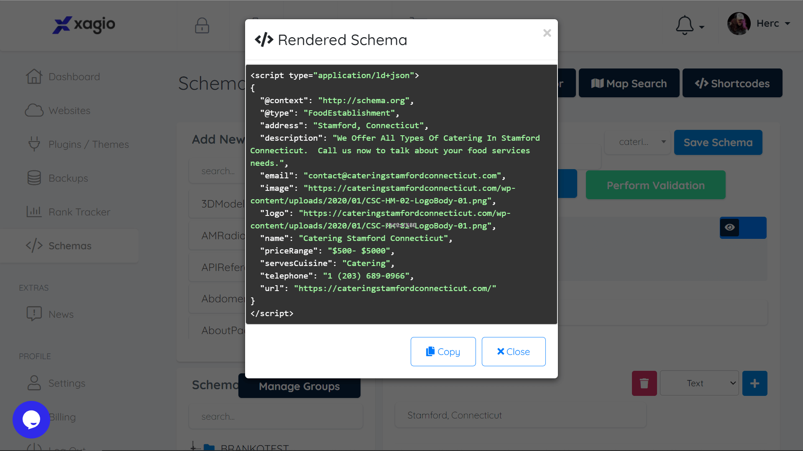
Task: Click the Save Schema button
Action: (x=718, y=142)
